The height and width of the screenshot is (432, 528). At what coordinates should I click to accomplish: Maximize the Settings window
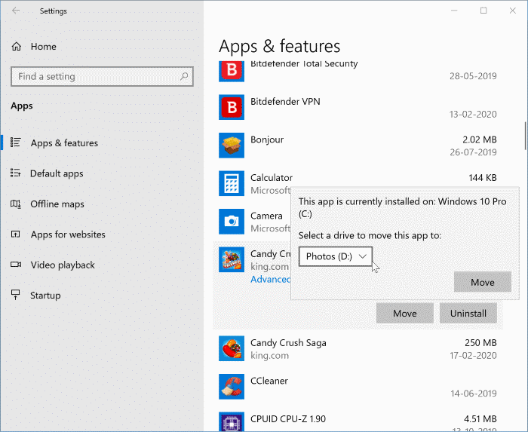coord(483,11)
